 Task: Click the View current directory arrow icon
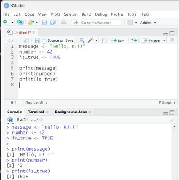point(41,120)
